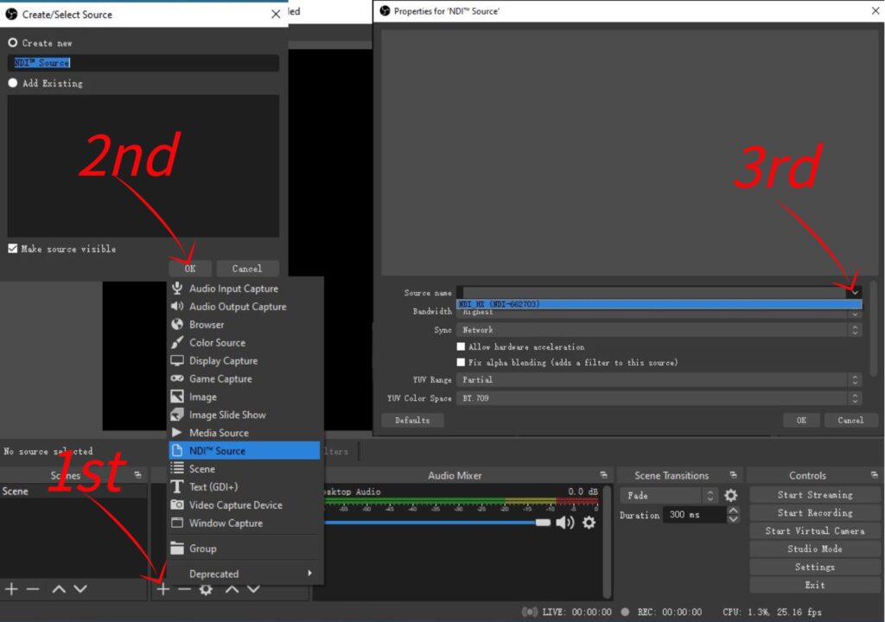Click Start Streaming
The width and height of the screenshot is (885, 622).
(815, 495)
